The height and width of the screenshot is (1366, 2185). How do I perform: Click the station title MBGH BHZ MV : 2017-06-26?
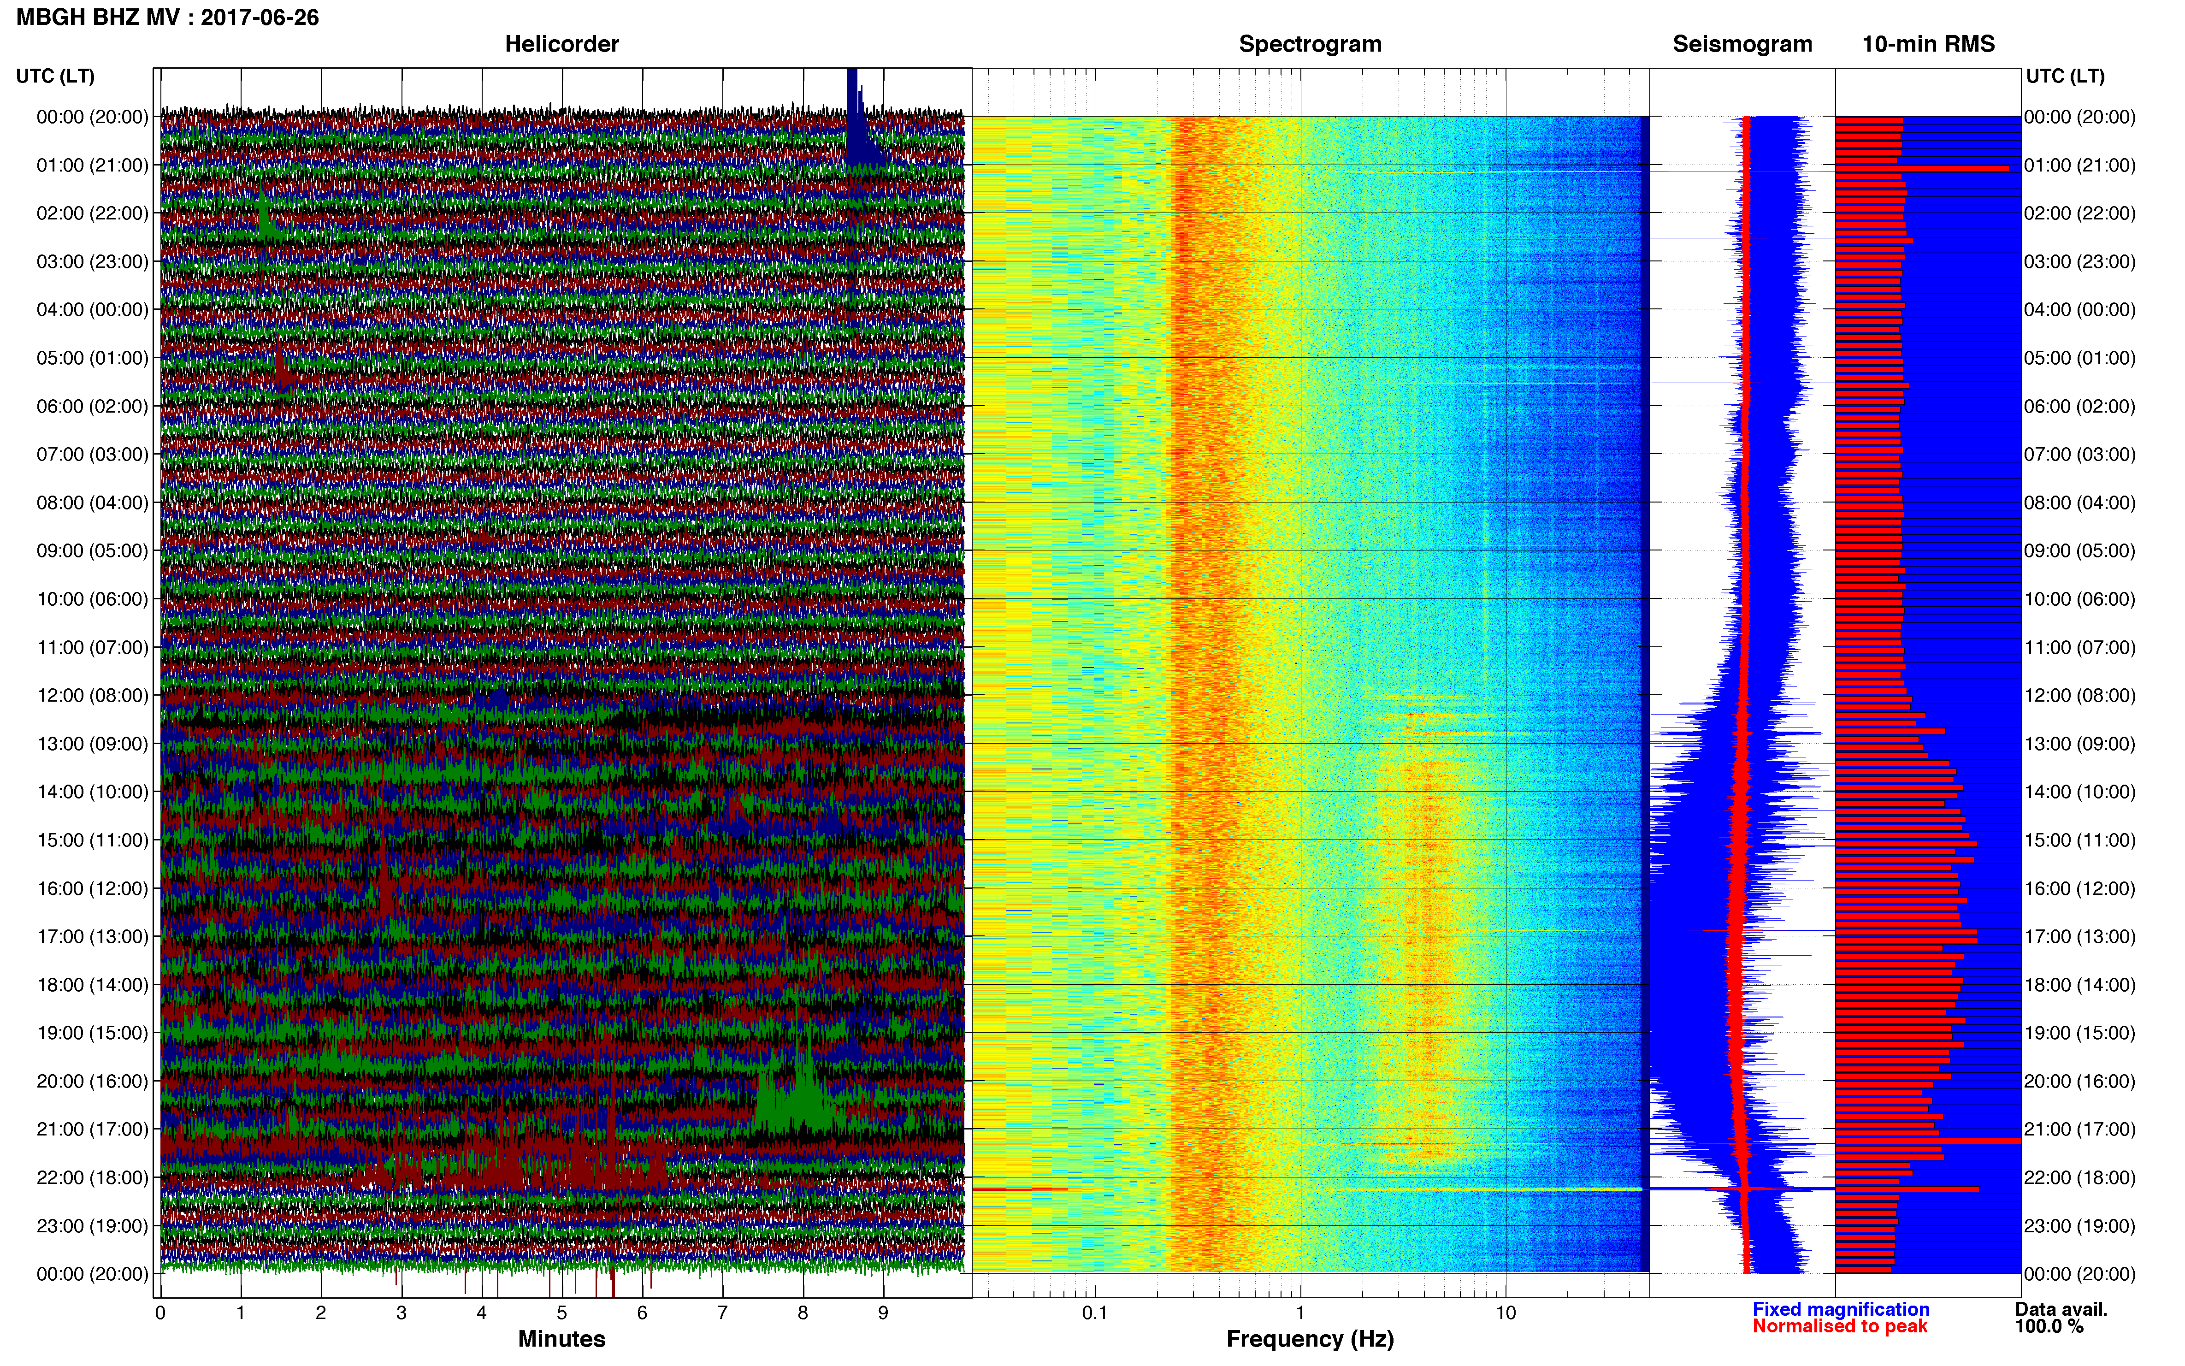(x=167, y=17)
